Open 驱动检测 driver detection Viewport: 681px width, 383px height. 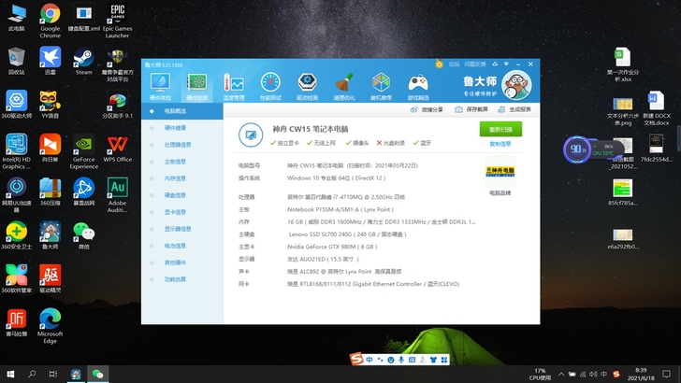coord(307,87)
